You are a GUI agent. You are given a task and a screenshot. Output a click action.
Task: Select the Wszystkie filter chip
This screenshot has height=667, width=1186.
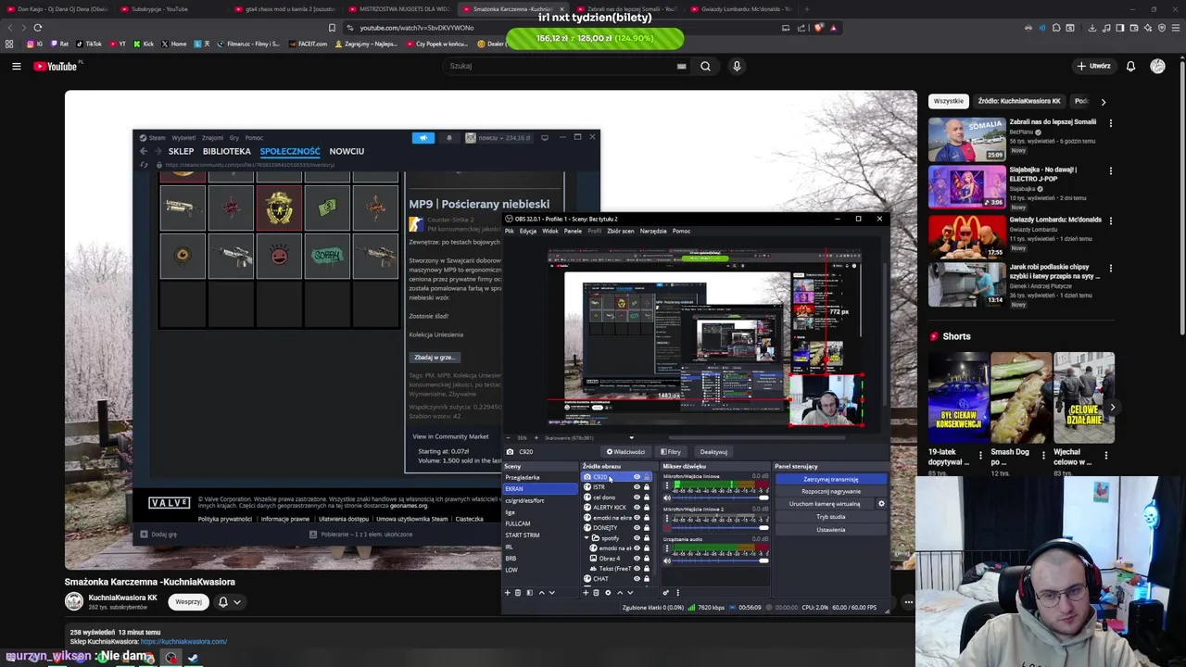point(949,101)
